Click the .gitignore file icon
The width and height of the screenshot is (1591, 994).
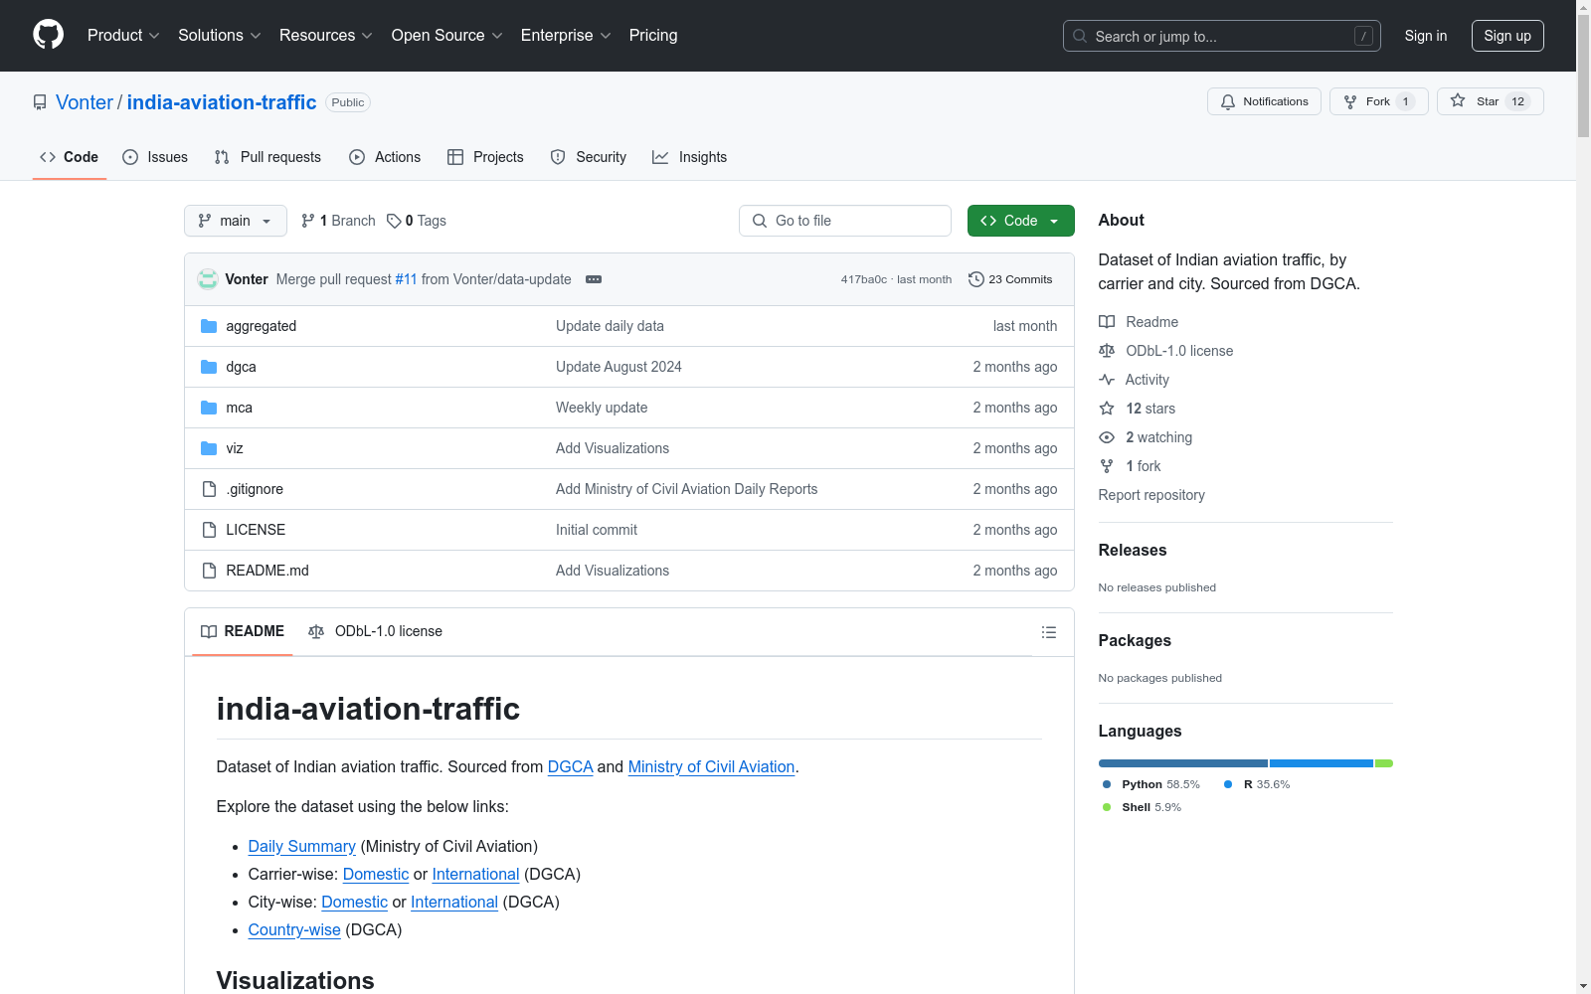[x=209, y=489]
